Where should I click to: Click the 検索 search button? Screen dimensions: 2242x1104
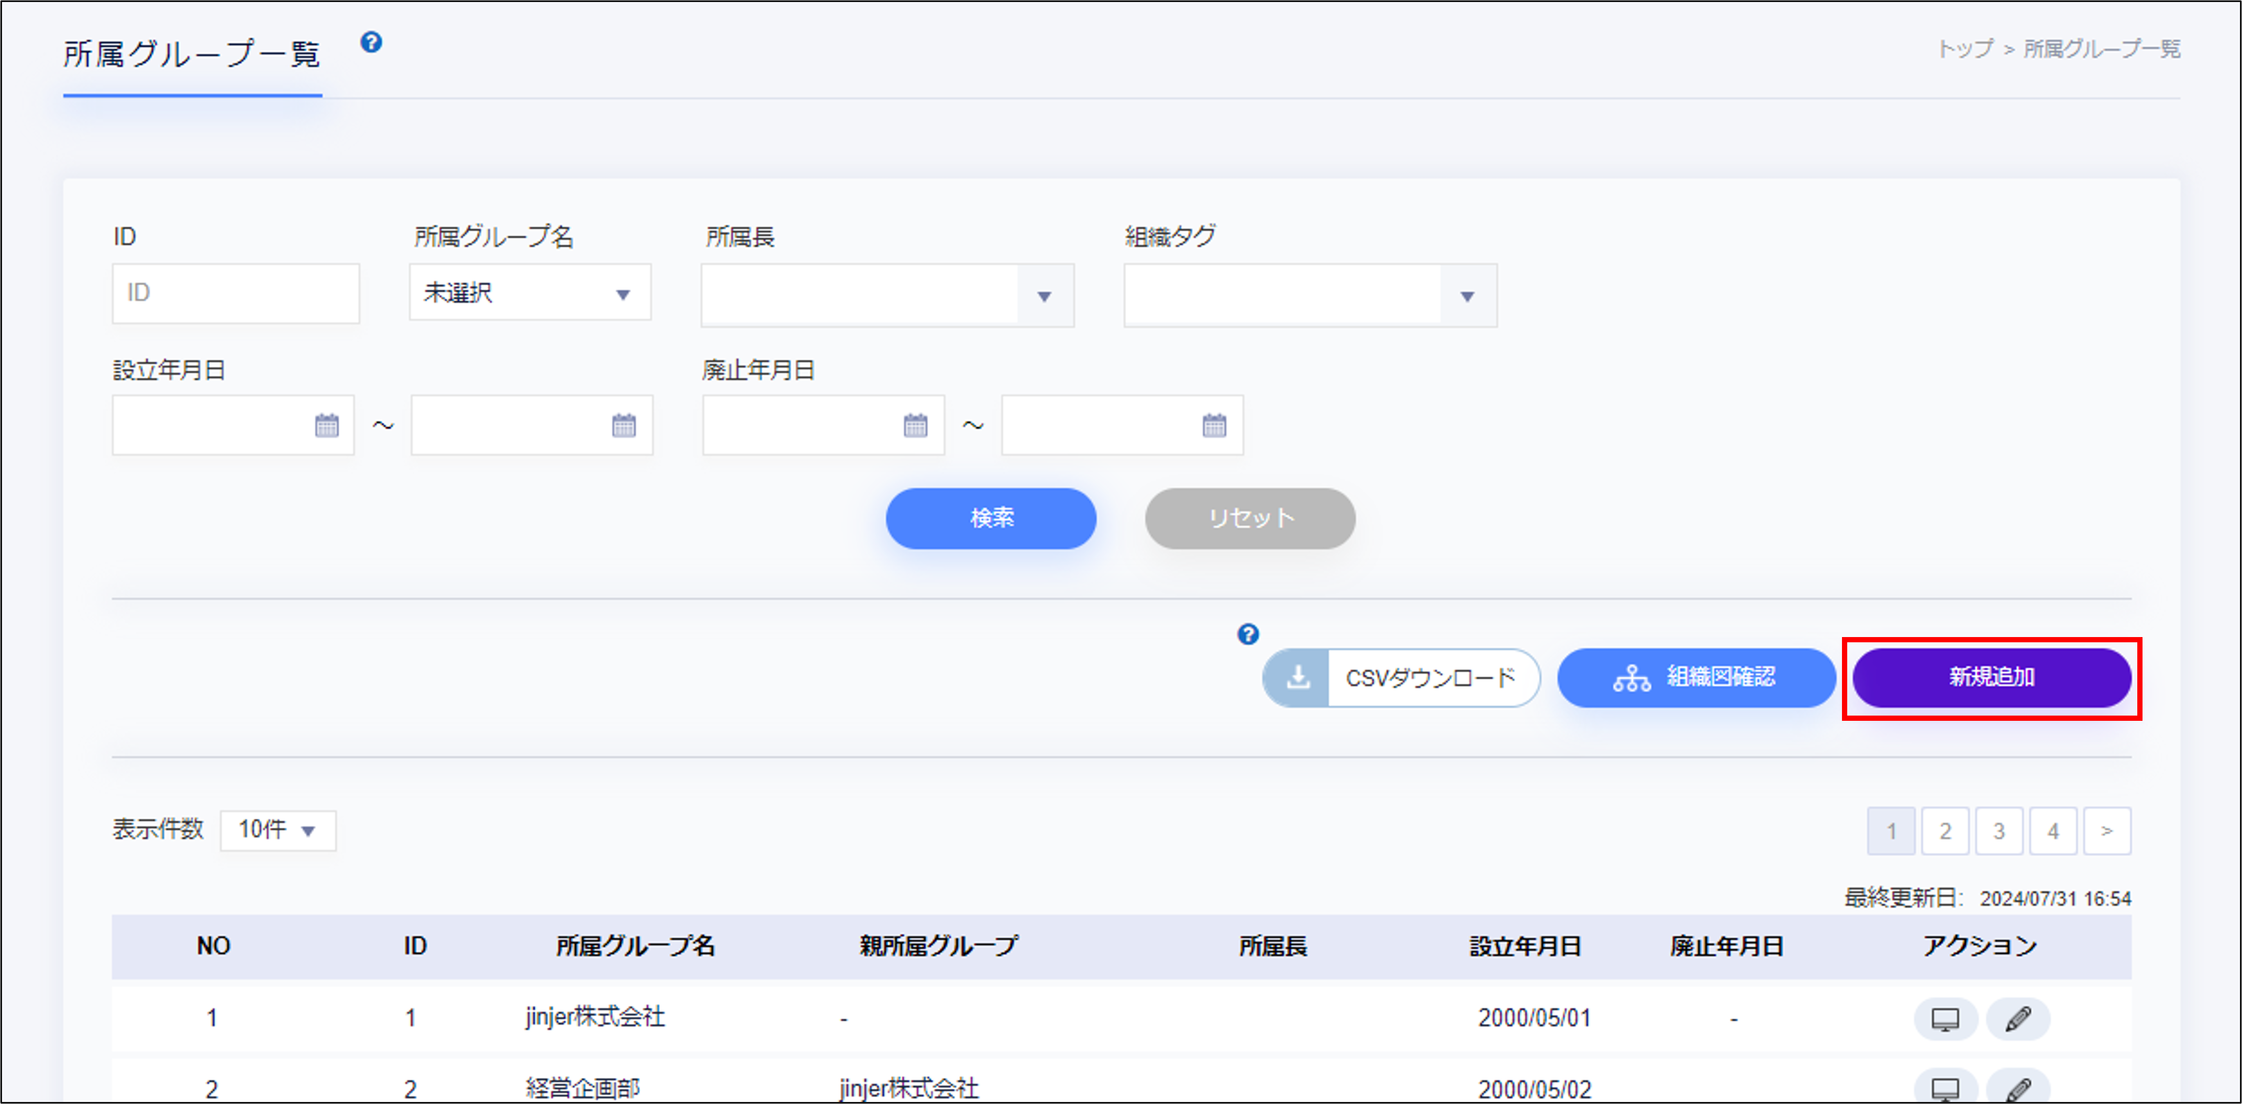click(x=991, y=519)
